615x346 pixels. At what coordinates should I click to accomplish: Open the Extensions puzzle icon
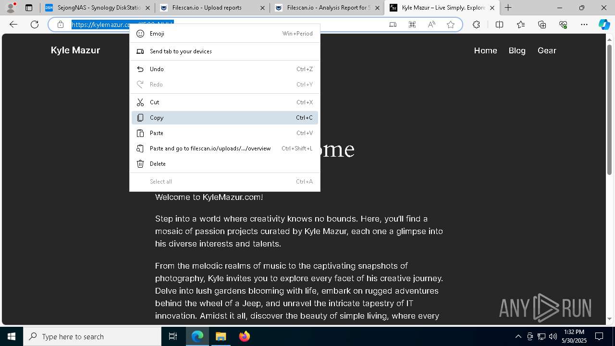tap(476, 25)
